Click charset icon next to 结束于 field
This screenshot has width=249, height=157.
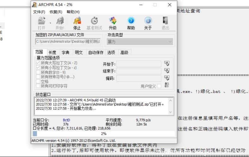pos(167,71)
